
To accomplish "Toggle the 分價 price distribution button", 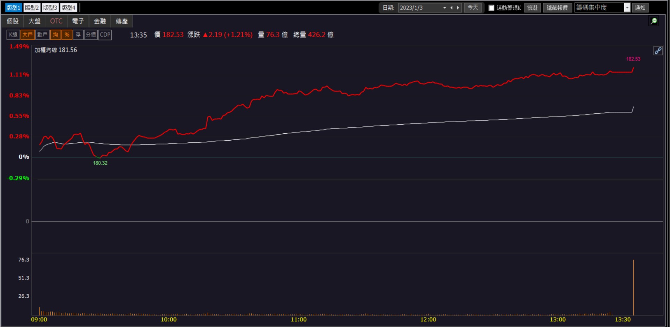I will click(91, 35).
